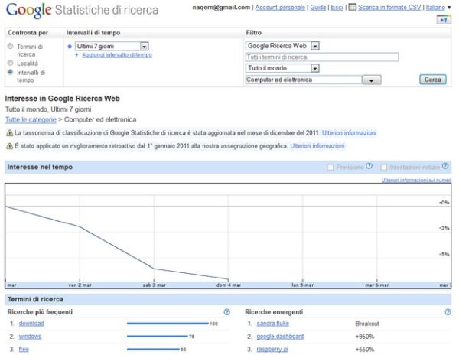Open the Ultimi 7 giorni dropdown

[112, 46]
